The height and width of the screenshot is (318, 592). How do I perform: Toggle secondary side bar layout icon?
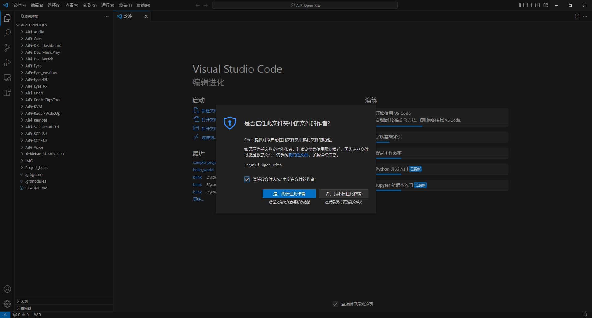point(537,5)
